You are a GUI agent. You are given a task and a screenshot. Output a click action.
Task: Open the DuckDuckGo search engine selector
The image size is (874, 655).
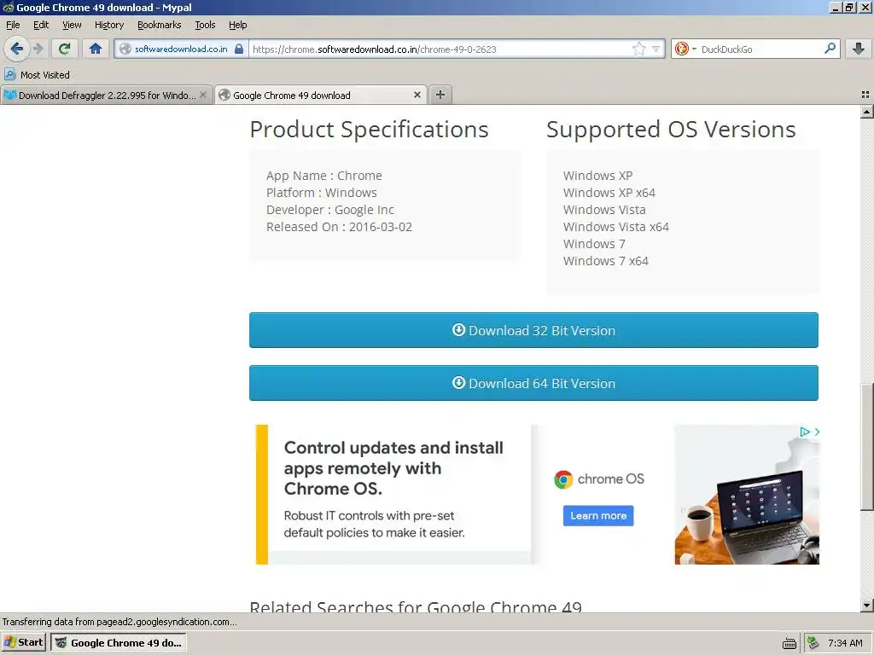(685, 49)
